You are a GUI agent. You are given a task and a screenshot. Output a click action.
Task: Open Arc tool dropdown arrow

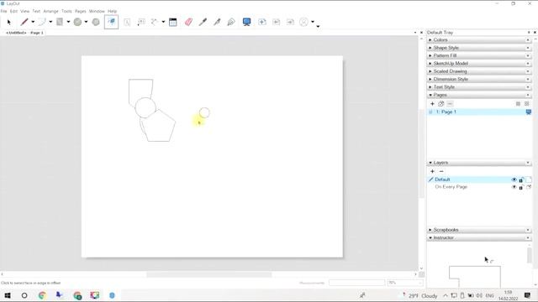[x=50, y=23]
